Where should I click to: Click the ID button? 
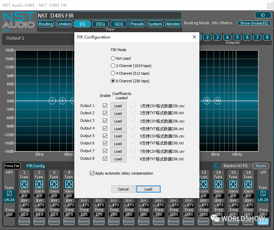click(x=263, y=15)
